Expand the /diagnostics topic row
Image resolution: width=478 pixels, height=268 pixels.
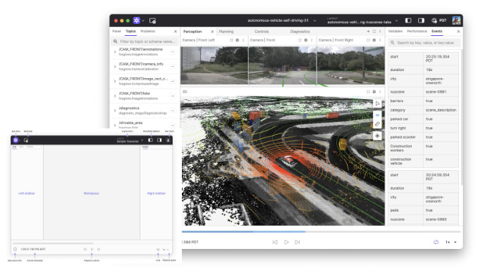[x=115, y=110]
